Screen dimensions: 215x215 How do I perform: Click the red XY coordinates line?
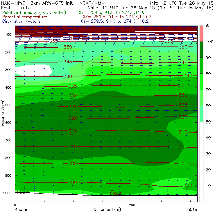pyautogui.click(x=117, y=17)
